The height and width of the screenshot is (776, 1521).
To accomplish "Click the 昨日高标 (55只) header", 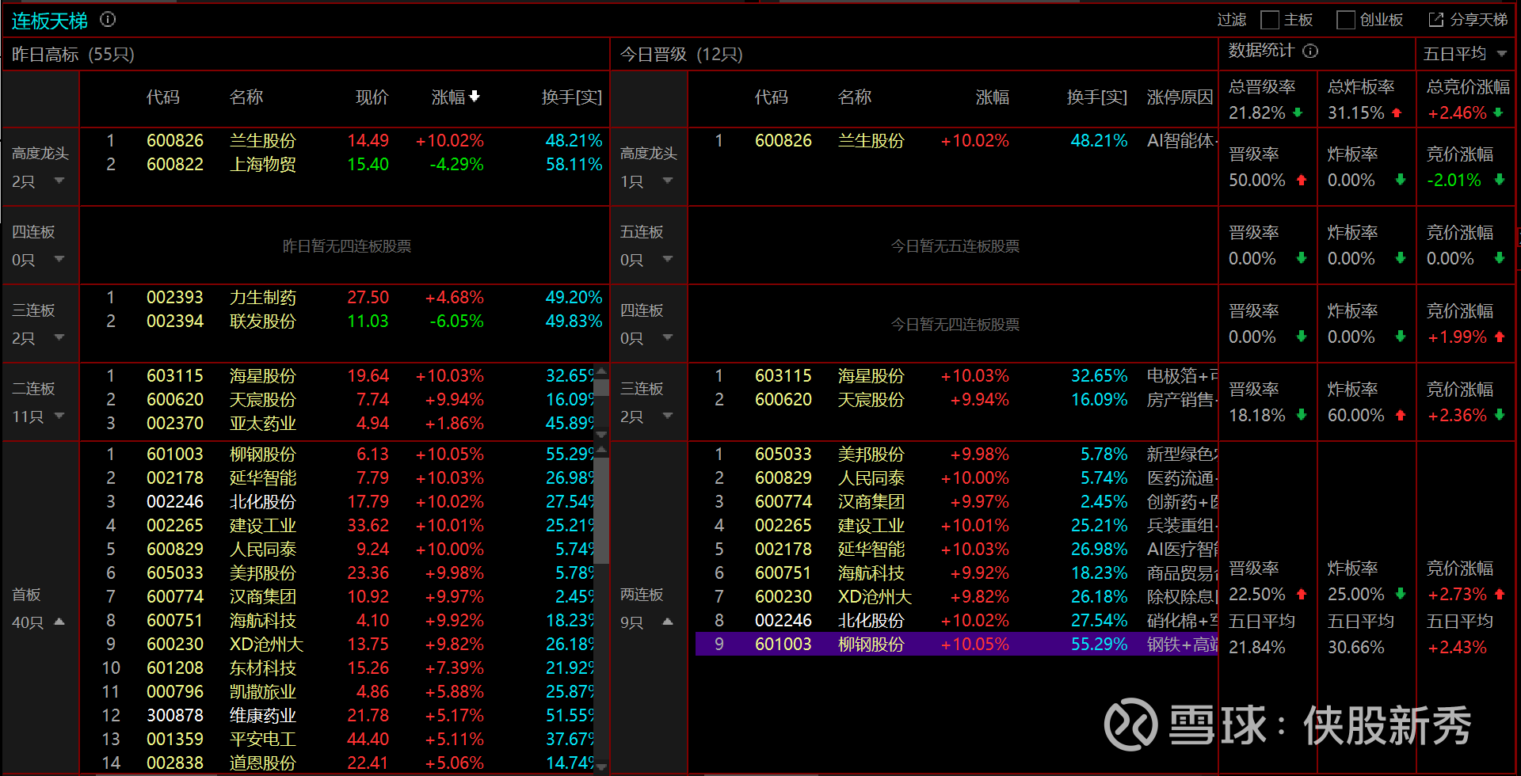I will [x=73, y=55].
